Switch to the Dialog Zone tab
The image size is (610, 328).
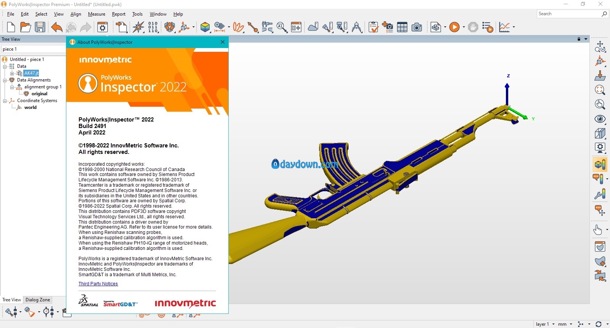pos(38,300)
